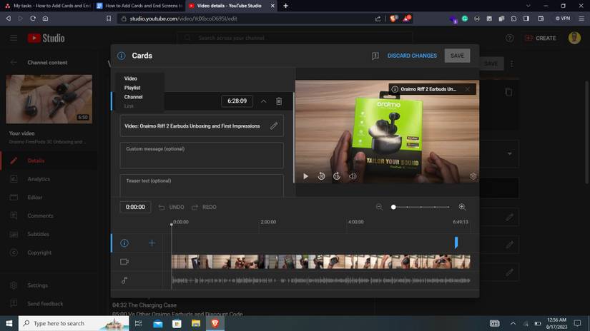
Task: Zoom in the timeline with the plus magnifier
Action: pyautogui.click(x=462, y=207)
